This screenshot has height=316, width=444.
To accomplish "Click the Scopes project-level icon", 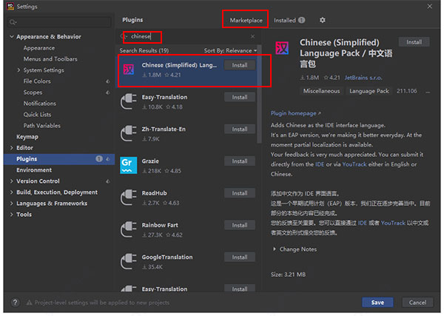I will [x=108, y=93].
